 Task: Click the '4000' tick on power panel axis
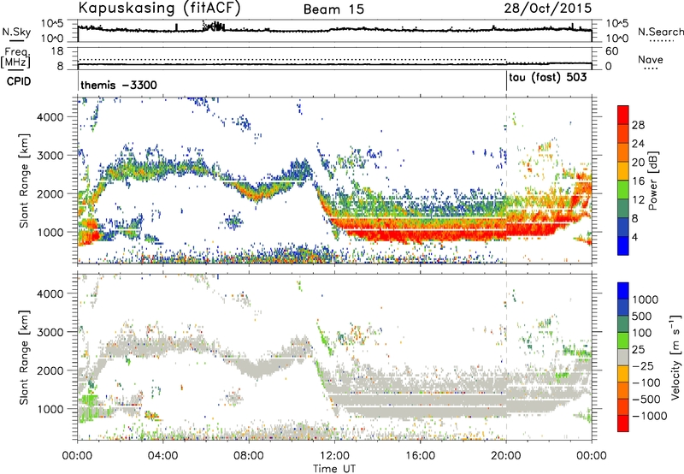click(x=50, y=117)
